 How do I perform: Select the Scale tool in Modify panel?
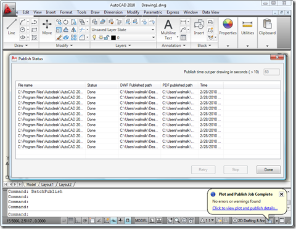pyautogui.click(x=59, y=30)
